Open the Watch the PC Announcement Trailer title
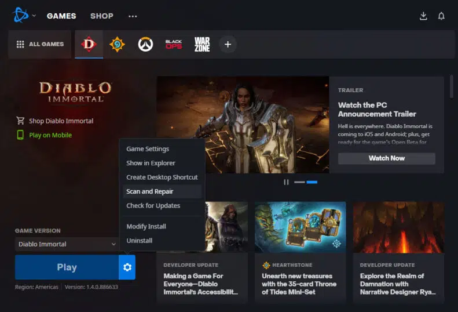Image resolution: width=458 pixels, height=312 pixels. [x=377, y=110]
